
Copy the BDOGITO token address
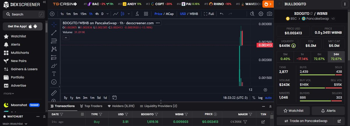(x=311, y=13)
